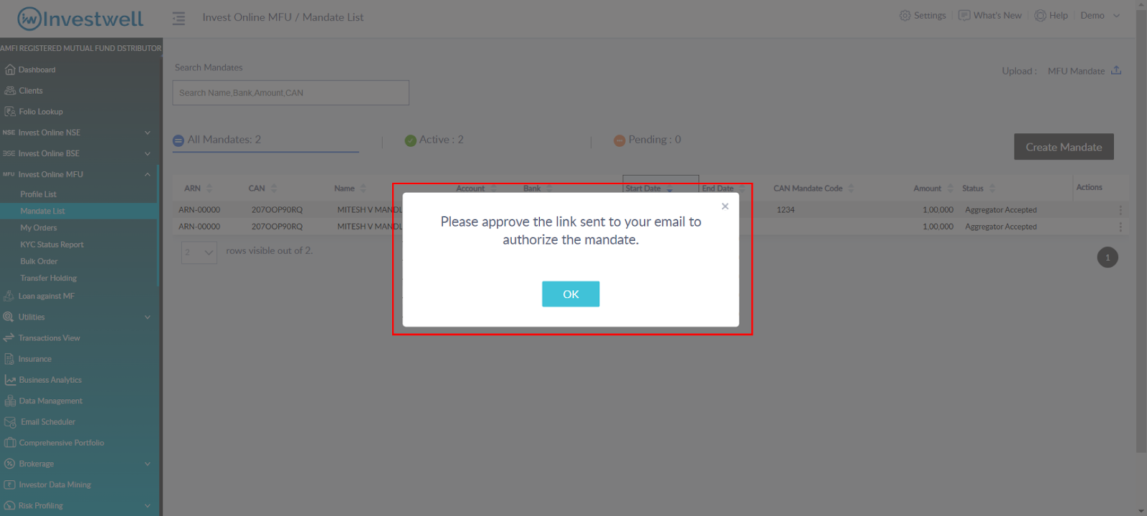Open the rows-per-page dropdown
Image resolution: width=1147 pixels, height=516 pixels.
pos(199,252)
